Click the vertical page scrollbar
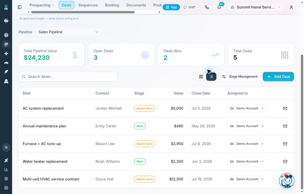304x194 pixels. (302, 122)
